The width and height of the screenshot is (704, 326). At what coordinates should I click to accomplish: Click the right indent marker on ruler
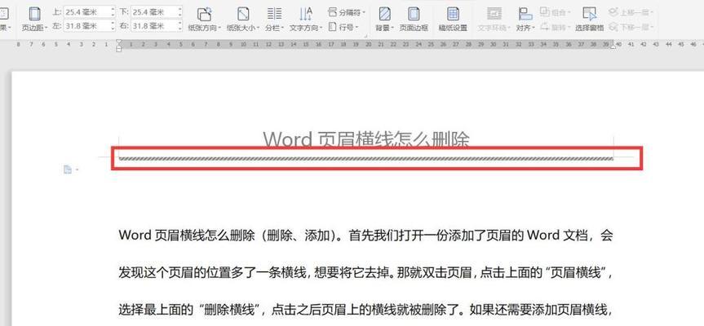coord(613,46)
